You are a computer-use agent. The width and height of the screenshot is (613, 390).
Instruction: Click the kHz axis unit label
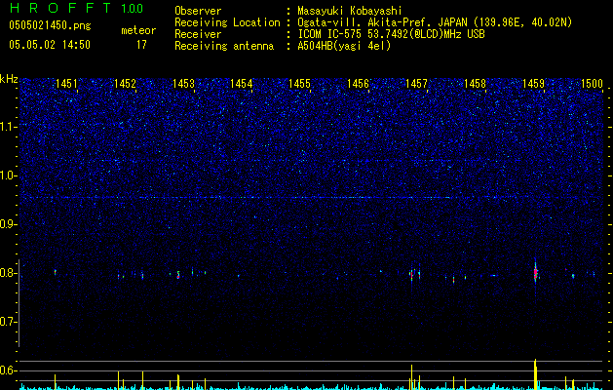click(x=9, y=79)
